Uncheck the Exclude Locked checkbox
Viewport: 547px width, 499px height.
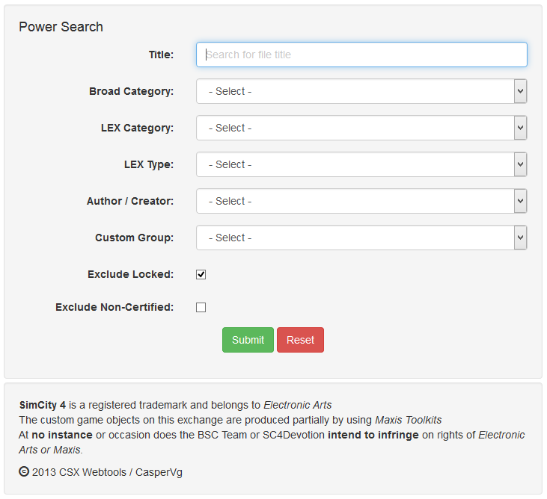click(201, 274)
